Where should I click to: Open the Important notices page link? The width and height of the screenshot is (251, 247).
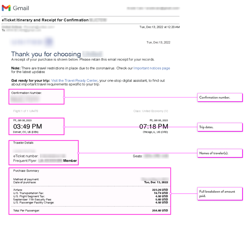coord(152,68)
